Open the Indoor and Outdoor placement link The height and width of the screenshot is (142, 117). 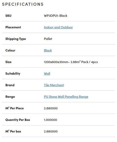(58, 27)
